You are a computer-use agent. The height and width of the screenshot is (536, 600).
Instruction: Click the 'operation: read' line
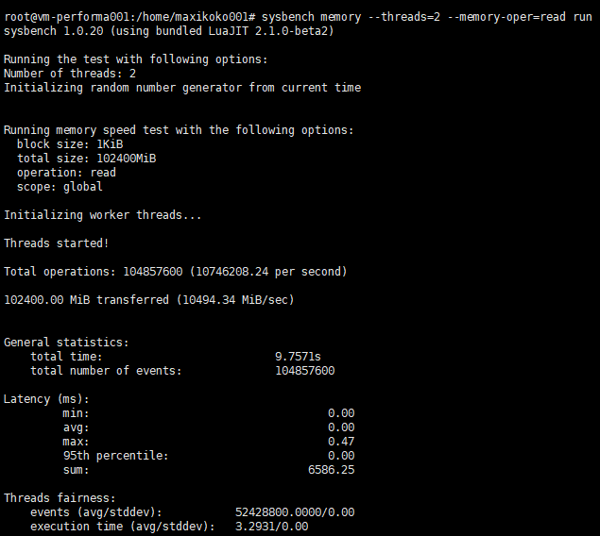tap(66, 173)
